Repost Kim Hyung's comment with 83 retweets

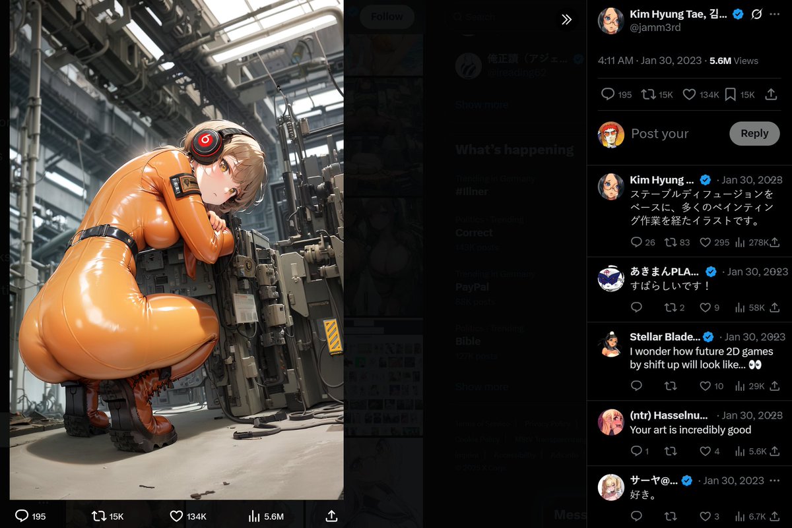pos(677,243)
